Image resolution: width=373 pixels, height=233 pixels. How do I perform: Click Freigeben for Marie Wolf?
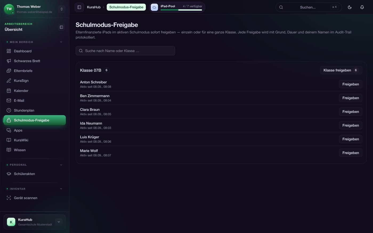(x=351, y=153)
